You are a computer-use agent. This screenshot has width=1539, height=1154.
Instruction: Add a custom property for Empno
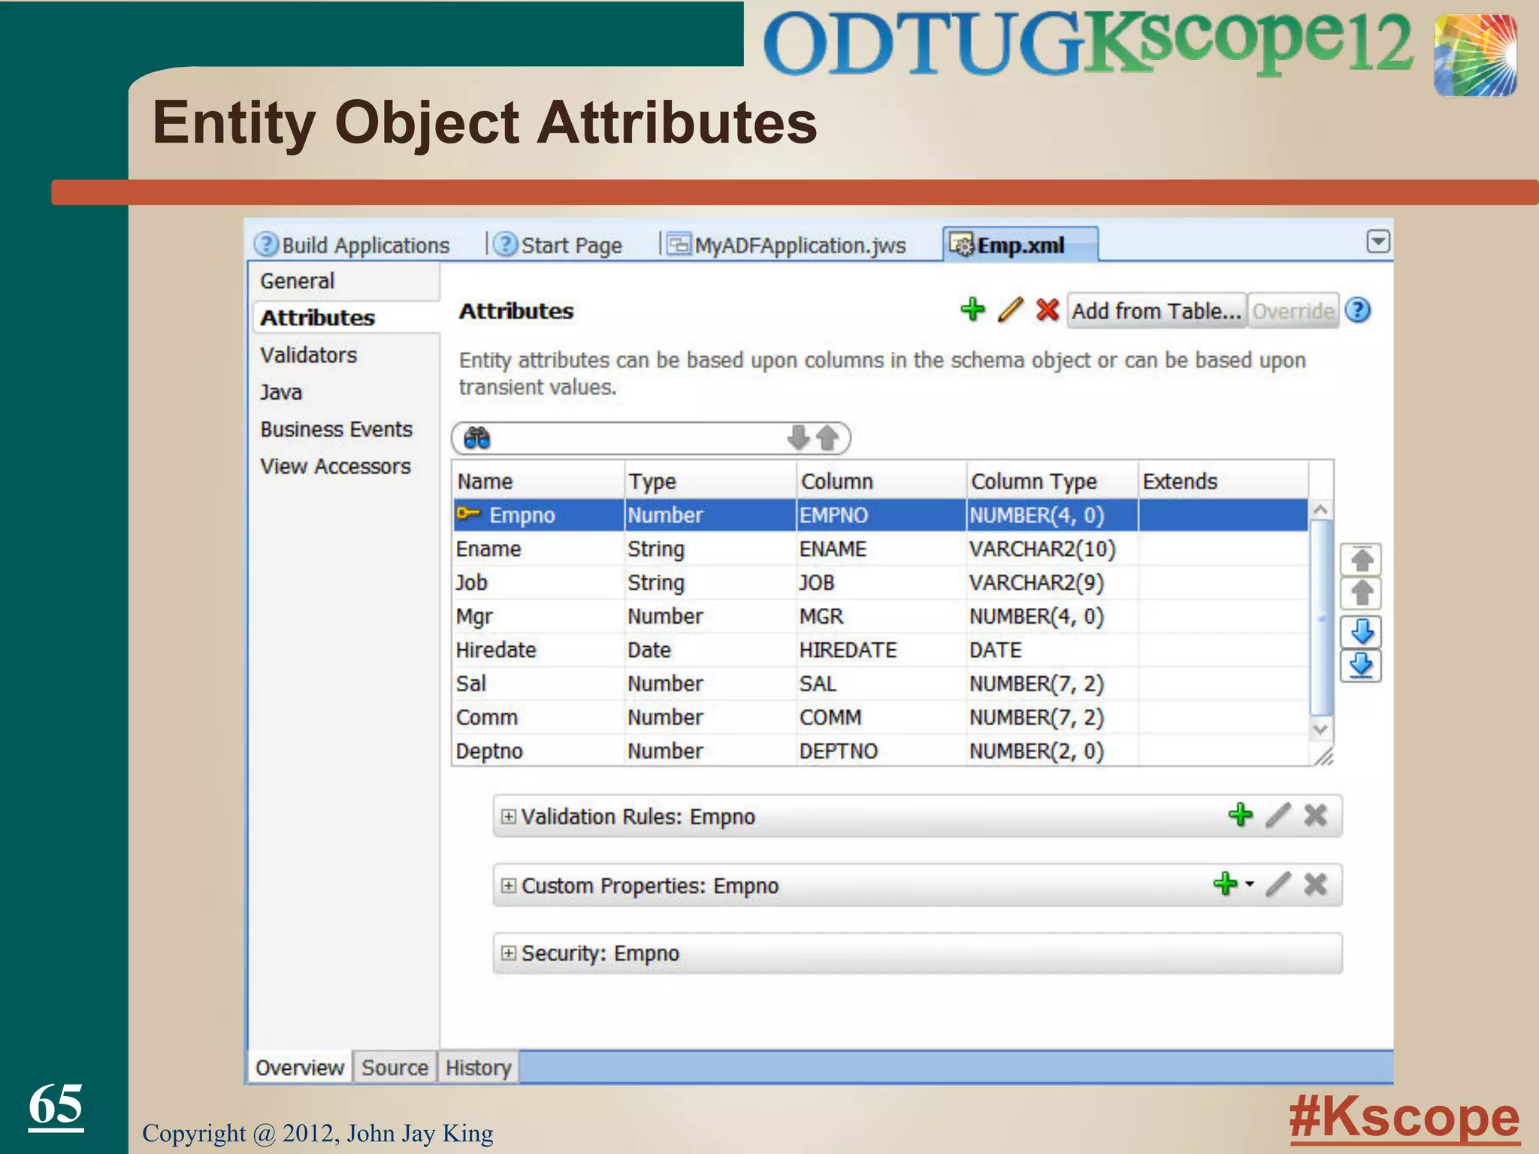tap(1226, 884)
